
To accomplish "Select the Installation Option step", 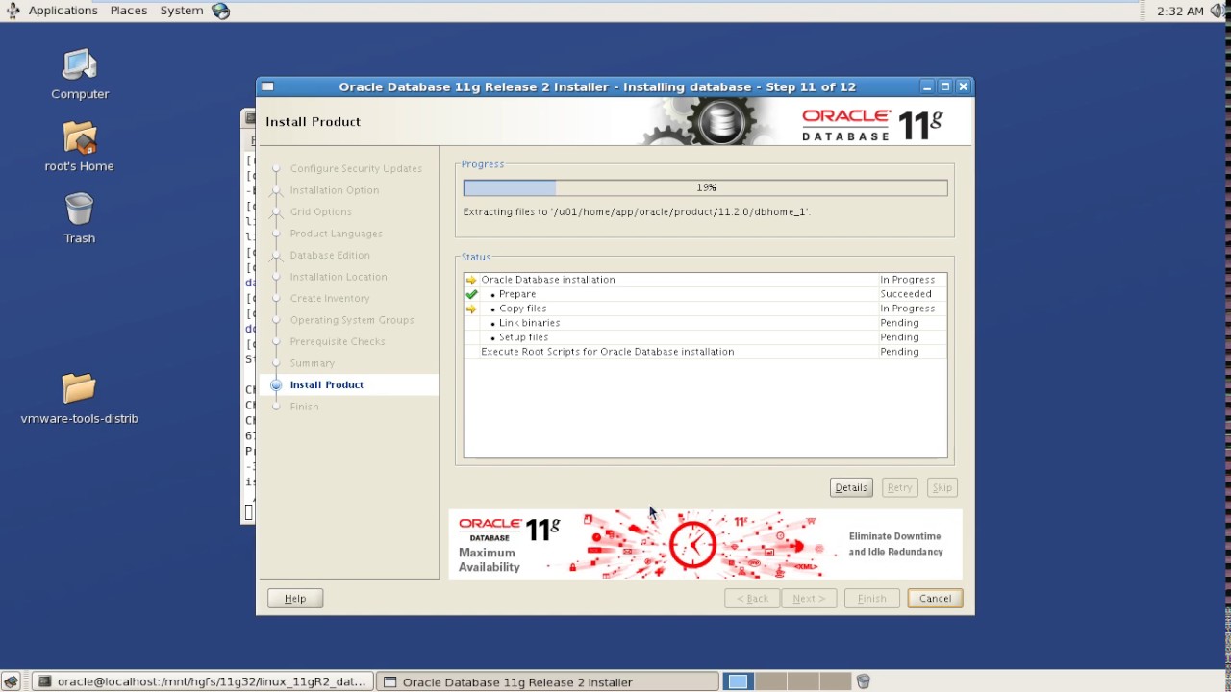I will [335, 190].
